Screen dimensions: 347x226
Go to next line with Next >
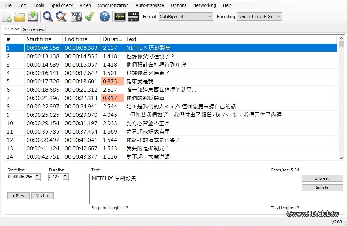click(42, 196)
